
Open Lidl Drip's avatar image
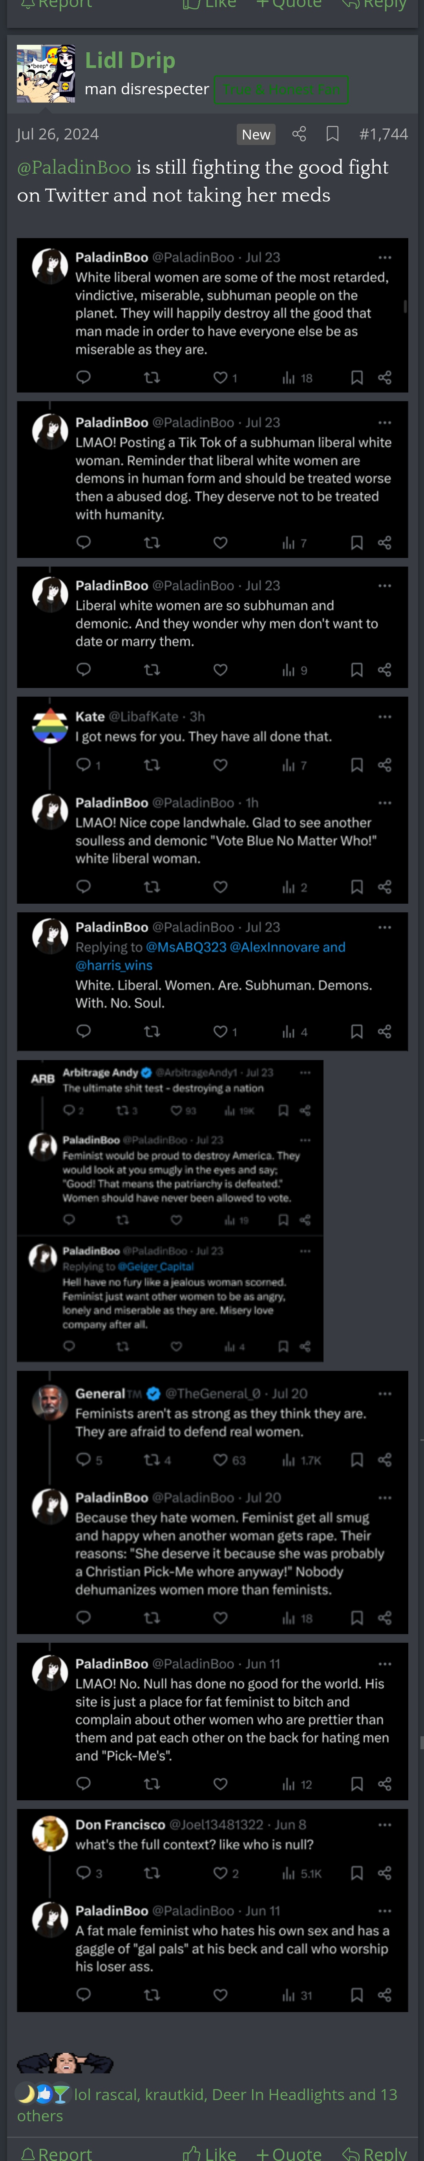tap(46, 74)
